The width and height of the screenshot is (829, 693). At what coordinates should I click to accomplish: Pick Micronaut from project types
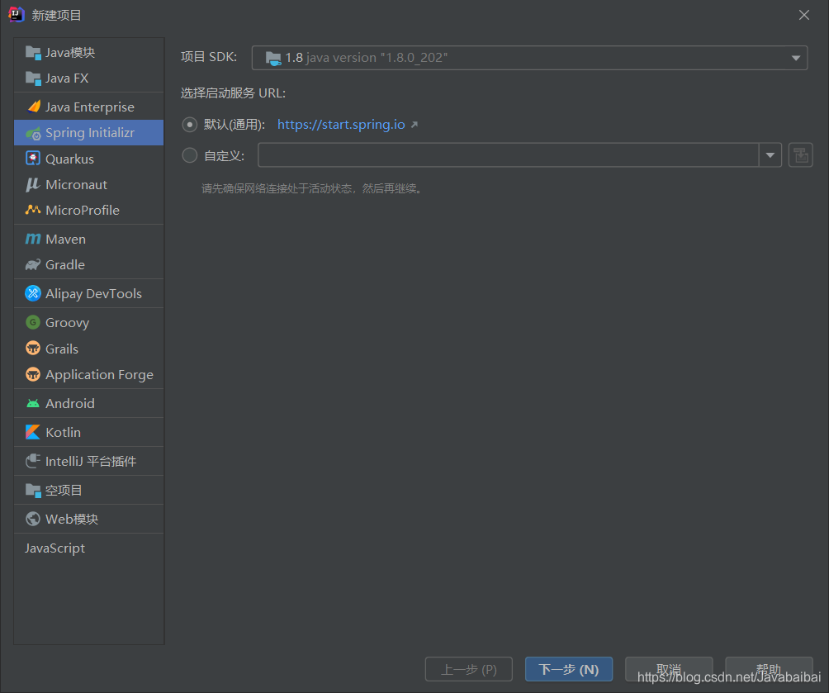(x=89, y=184)
